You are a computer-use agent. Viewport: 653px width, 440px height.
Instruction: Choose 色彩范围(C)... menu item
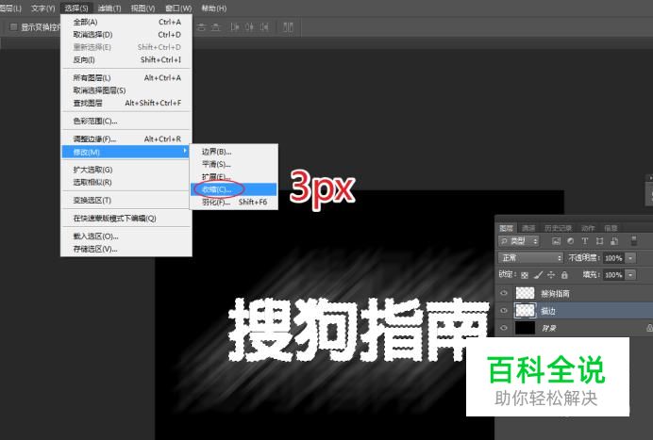click(126, 121)
